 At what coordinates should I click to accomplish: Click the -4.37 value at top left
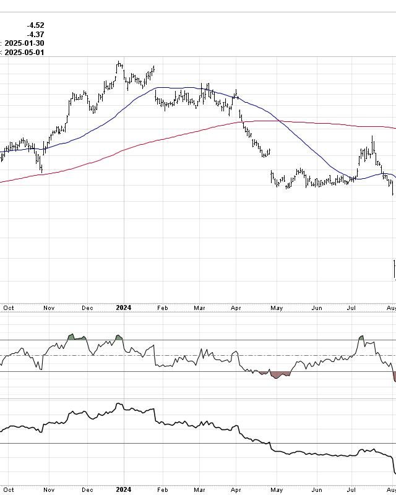(35, 35)
